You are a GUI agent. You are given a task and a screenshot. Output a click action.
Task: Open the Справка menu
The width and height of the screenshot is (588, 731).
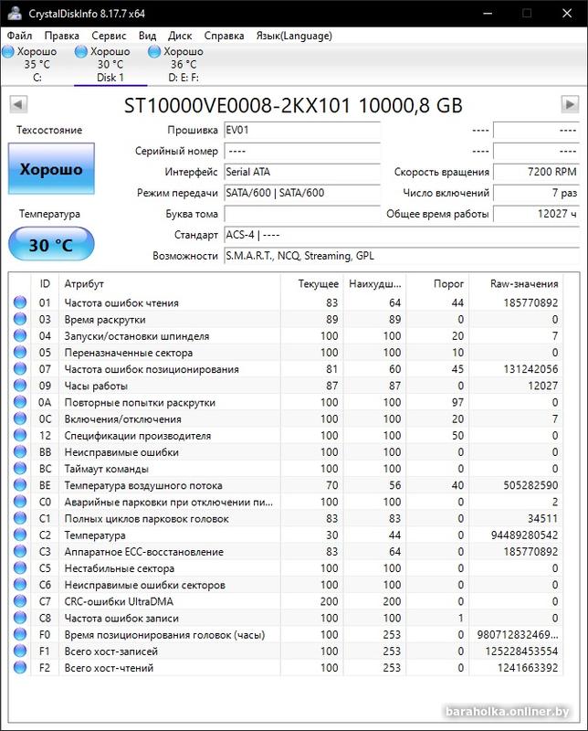tap(224, 36)
